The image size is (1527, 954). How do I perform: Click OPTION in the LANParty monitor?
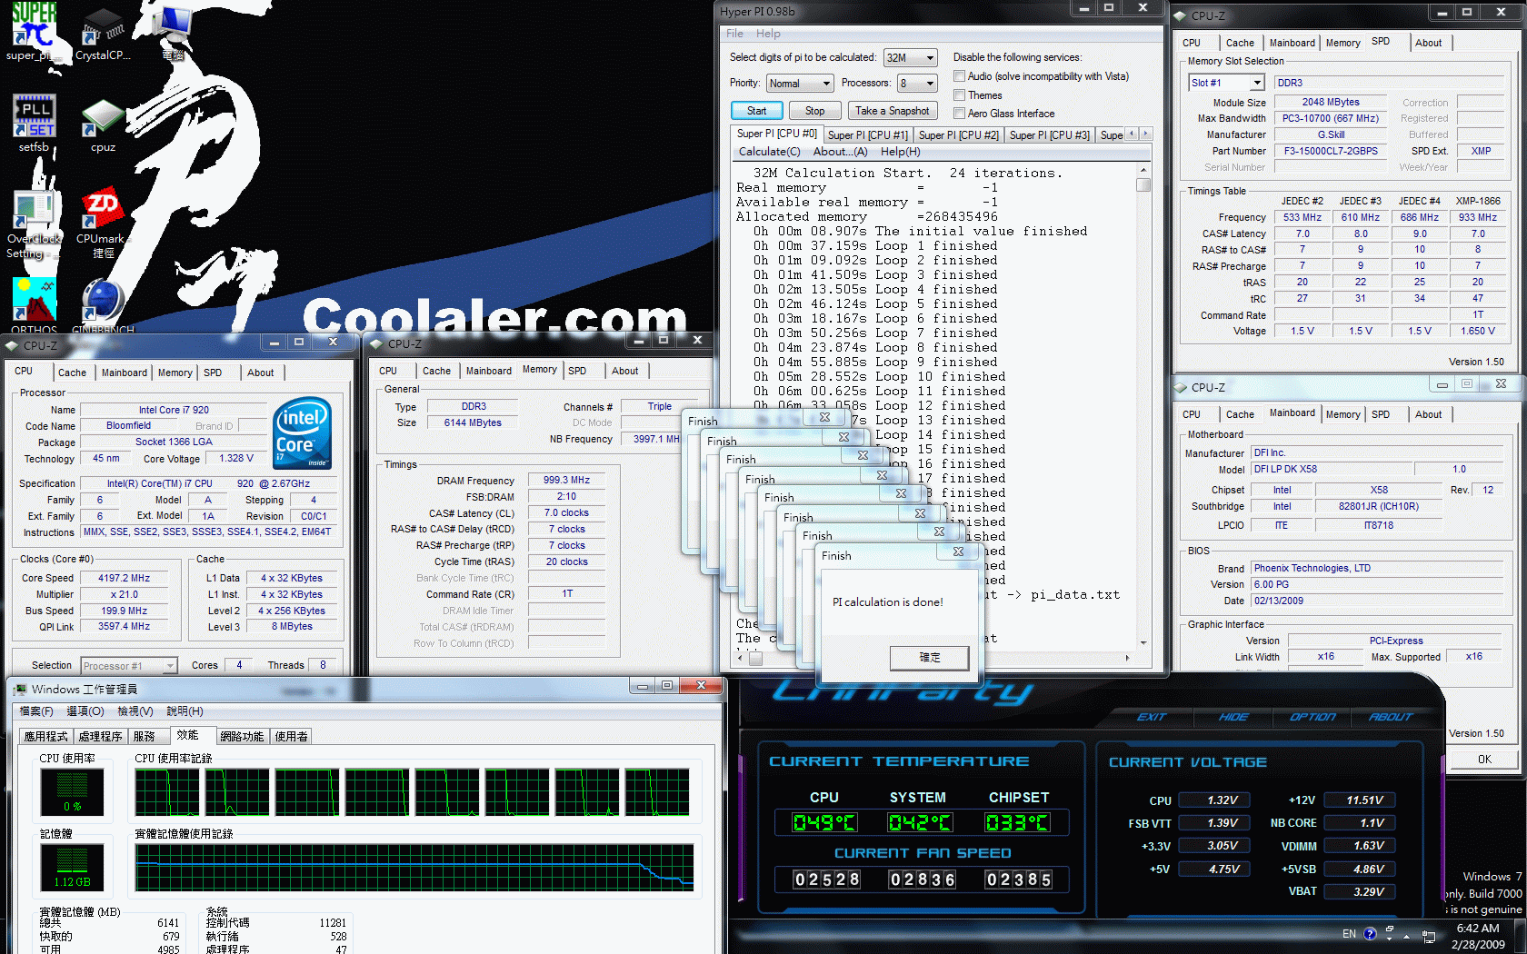1312,717
